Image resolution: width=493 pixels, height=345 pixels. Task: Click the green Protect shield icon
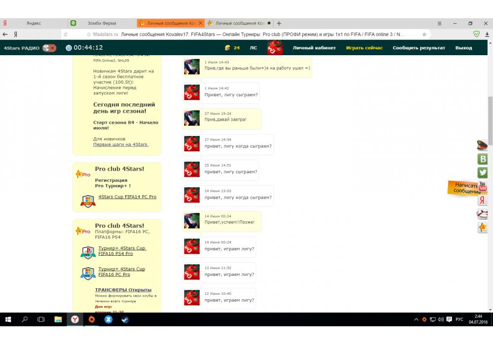coord(476,34)
